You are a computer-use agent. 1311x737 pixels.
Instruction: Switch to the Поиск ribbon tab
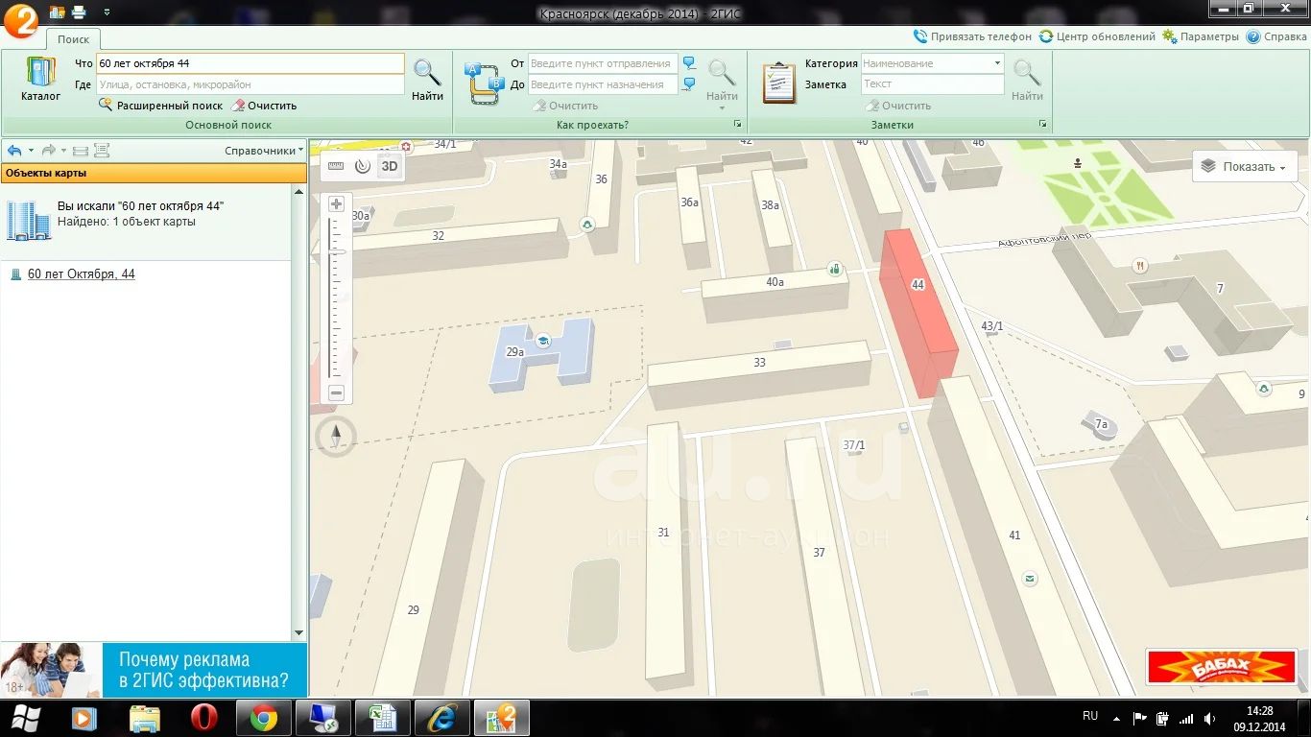pos(73,39)
